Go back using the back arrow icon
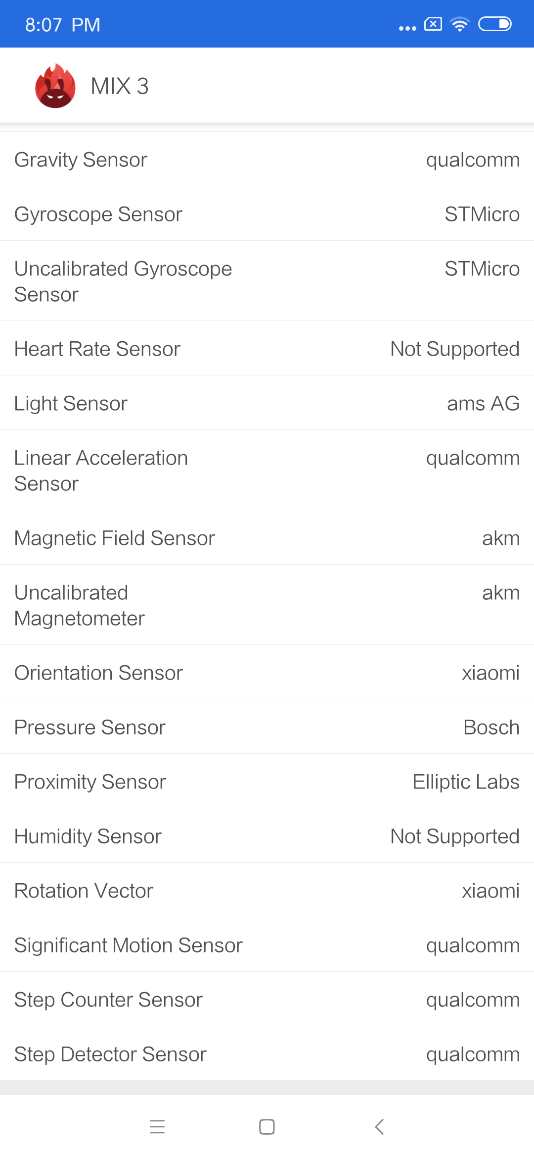The width and height of the screenshot is (534, 1159). click(x=379, y=1127)
